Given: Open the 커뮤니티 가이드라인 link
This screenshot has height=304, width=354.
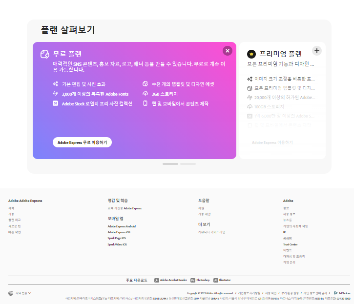Looking at the screenshot, I should point(212,232).
